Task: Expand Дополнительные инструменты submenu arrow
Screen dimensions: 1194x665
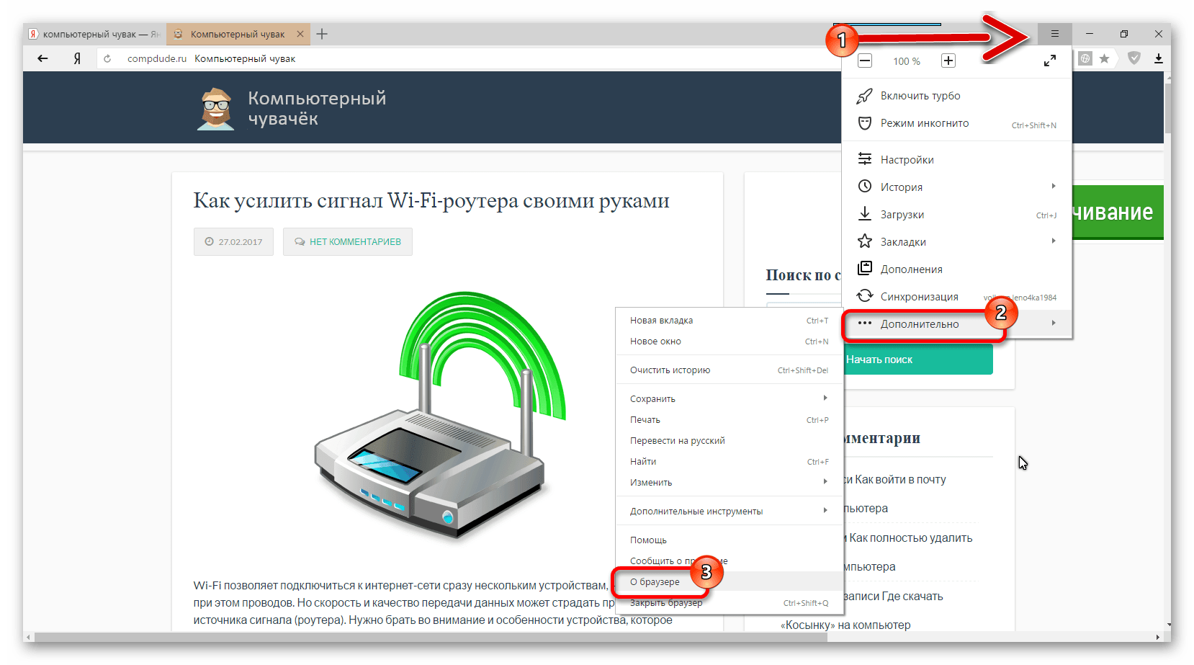Action: 825,511
